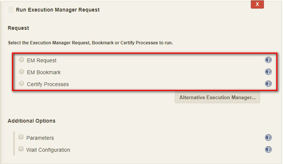Screen dimensions: 283x164
Task: Select the EM Request radio button
Action: (21, 60)
